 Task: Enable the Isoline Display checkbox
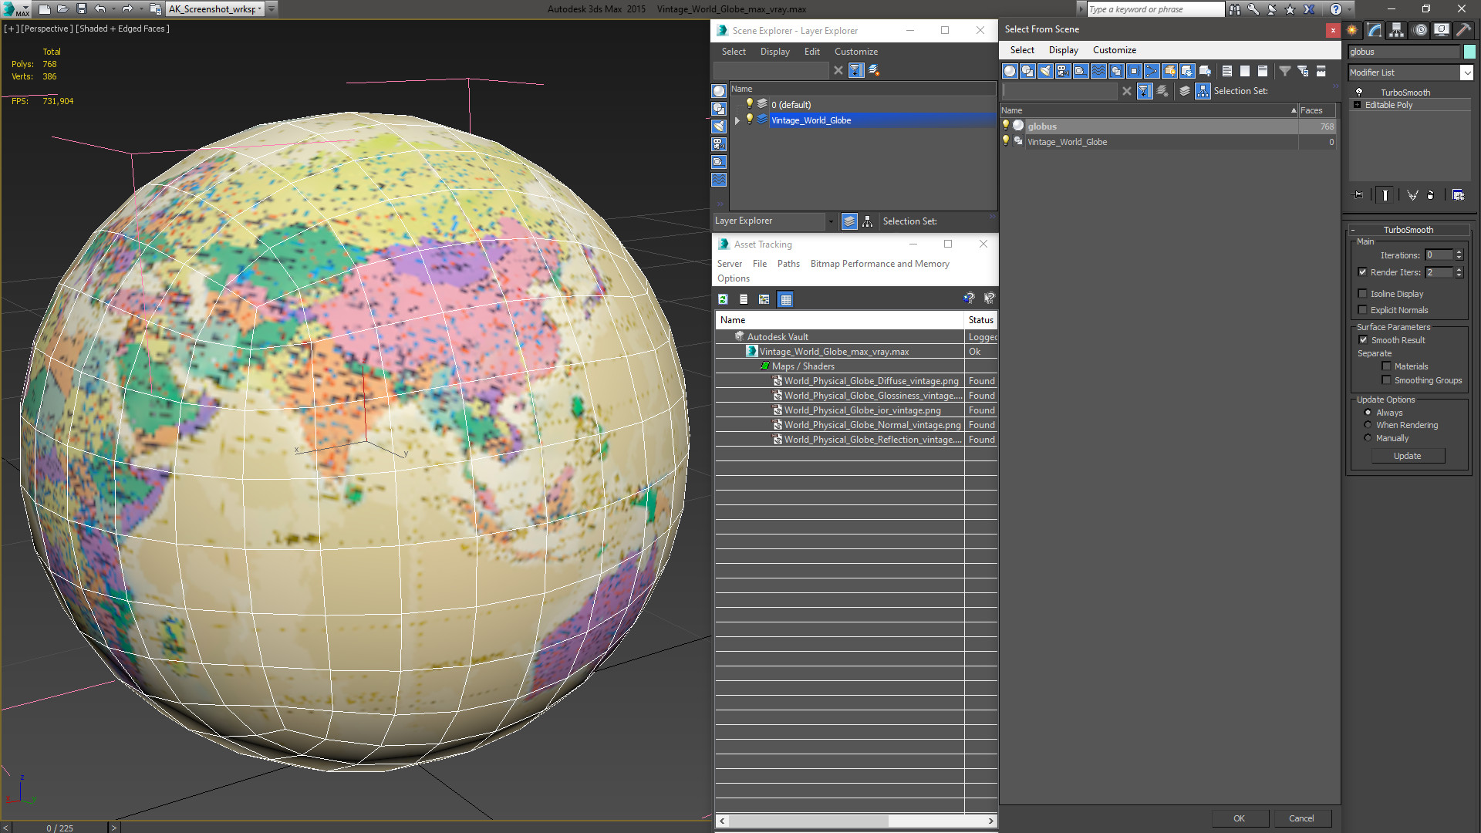pyautogui.click(x=1362, y=294)
